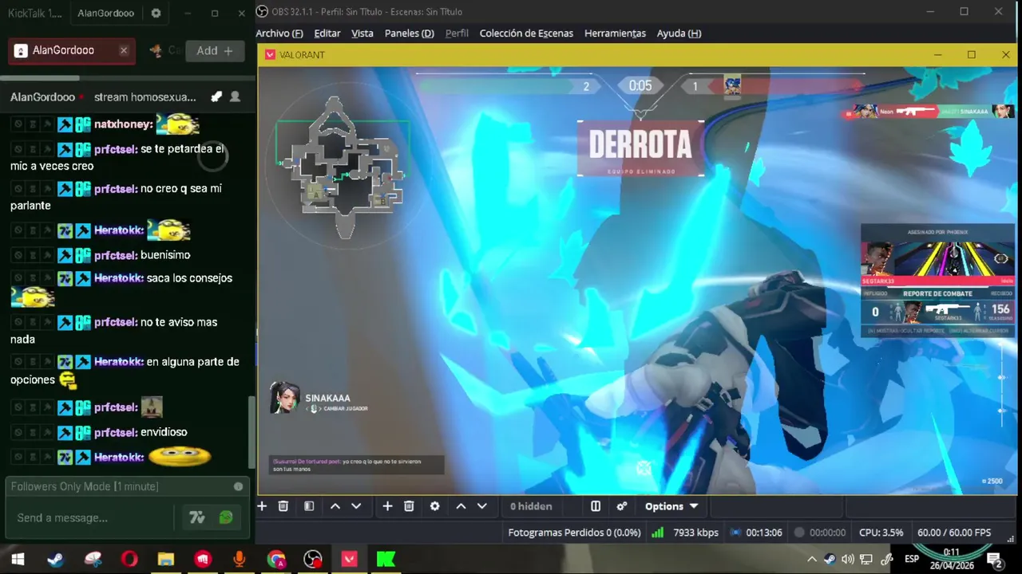The image size is (1022, 574).
Task: Close the AlanGordooo chatroom tab
Action: point(124,50)
